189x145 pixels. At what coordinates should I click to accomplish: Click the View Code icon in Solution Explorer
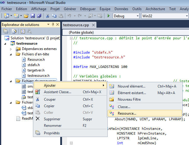(23, 31)
